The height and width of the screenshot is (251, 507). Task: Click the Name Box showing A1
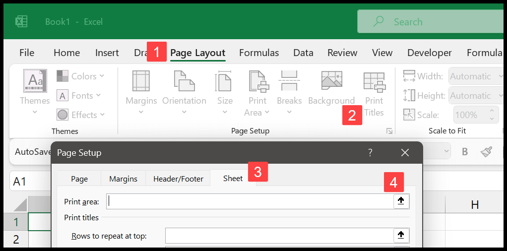(30, 182)
